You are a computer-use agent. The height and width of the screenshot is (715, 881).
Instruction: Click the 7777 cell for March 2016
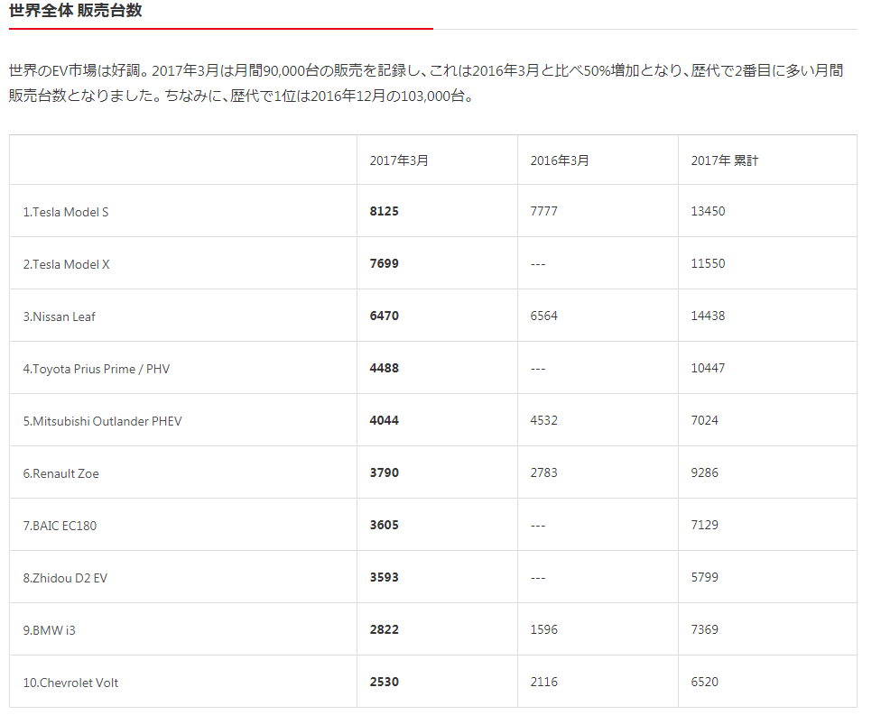(544, 211)
